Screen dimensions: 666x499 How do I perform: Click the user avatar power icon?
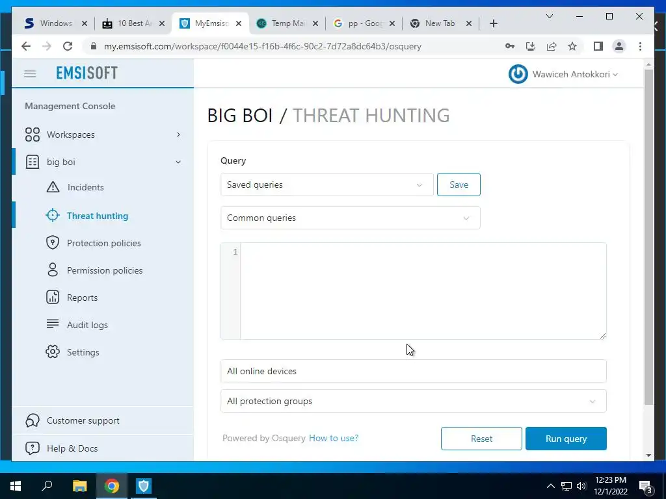(x=518, y=74)
